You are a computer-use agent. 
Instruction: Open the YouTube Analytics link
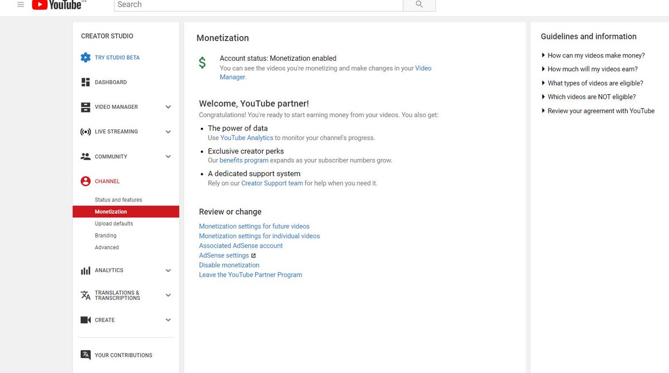246,138
